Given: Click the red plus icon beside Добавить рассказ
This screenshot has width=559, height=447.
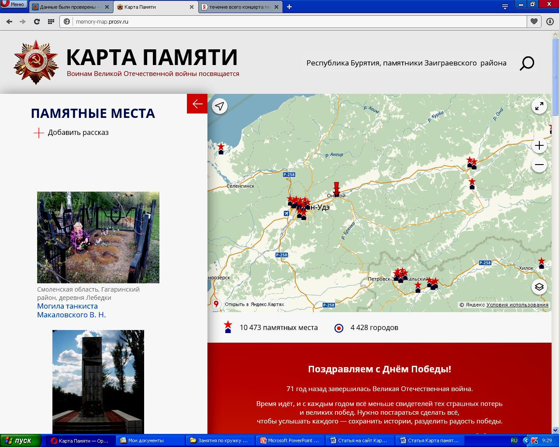Looking at the screenshot, I should [39, 133].
